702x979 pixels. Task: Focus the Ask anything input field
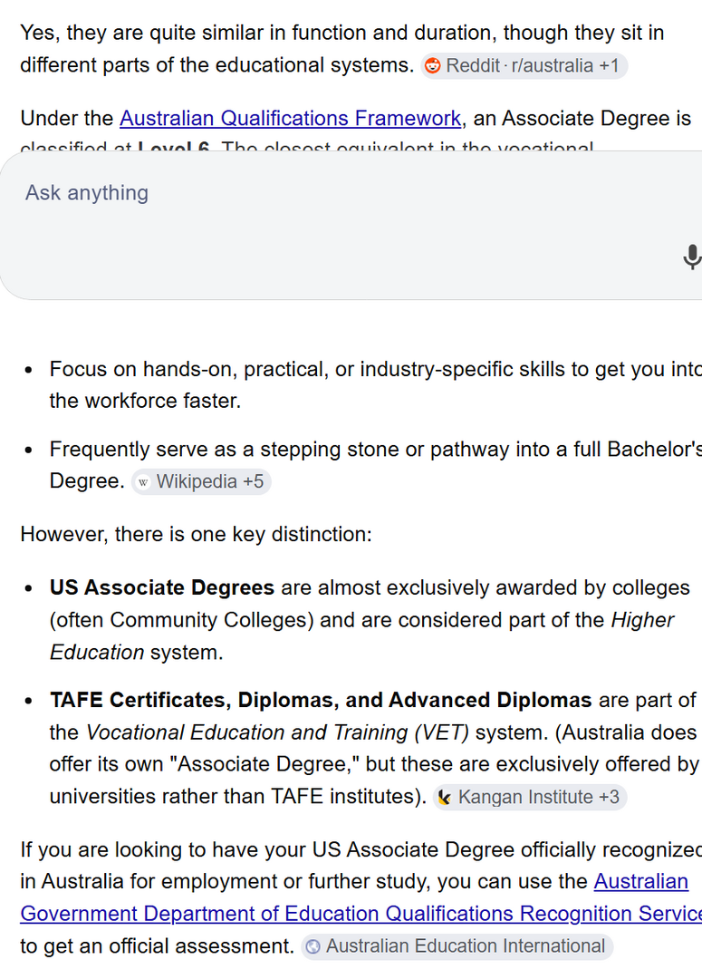point(350,225)
